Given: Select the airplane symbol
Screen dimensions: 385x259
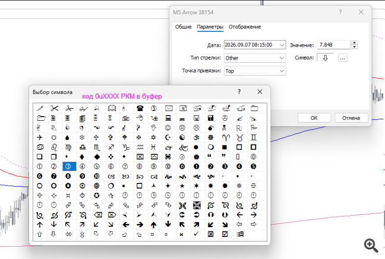Looking at the screenshot, I should click(x=40, y=137).
